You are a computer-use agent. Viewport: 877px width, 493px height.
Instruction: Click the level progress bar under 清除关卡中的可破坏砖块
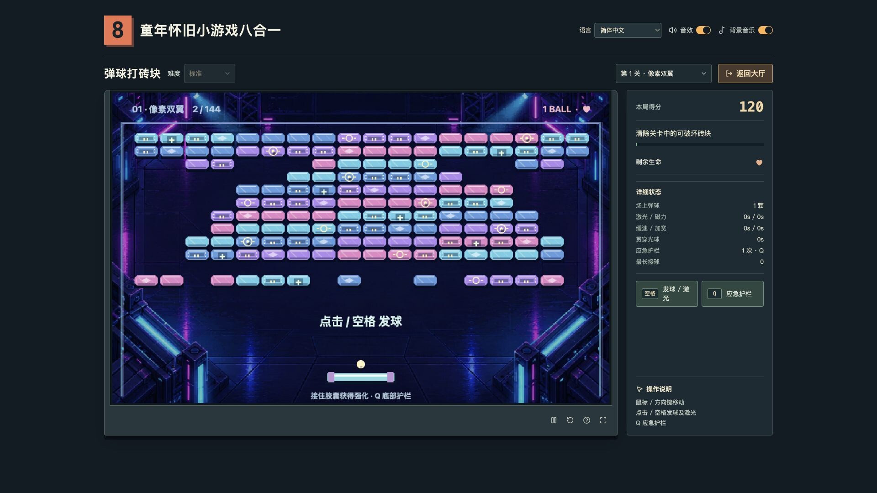click(x=699, y=145)
